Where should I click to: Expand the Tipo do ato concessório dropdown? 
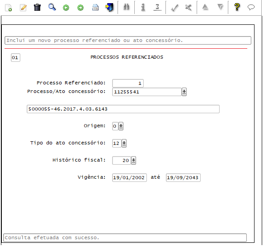124,144
